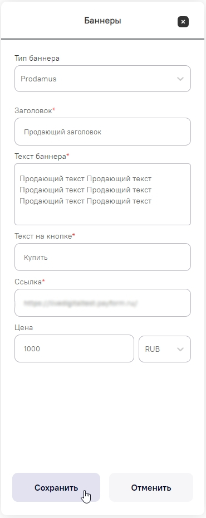Select the Текст на кнопке field with Купить

tap(102, 257)
